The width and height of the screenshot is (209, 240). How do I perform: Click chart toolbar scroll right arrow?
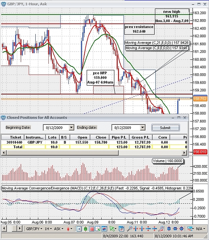click(20, 229)
